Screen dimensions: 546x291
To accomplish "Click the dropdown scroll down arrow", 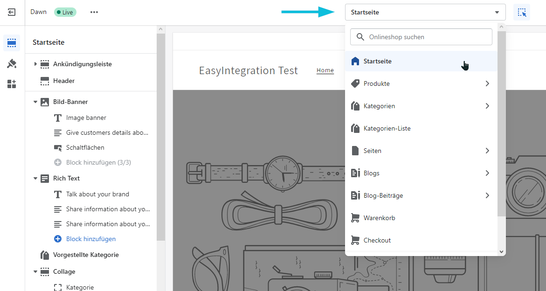I will pos(501,252).
